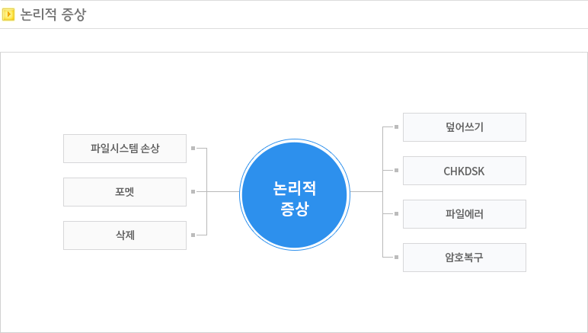Click the small square marker beside 암호복구
The height and width of the screenshot is (333, 588).
click(x=397, y=258)
